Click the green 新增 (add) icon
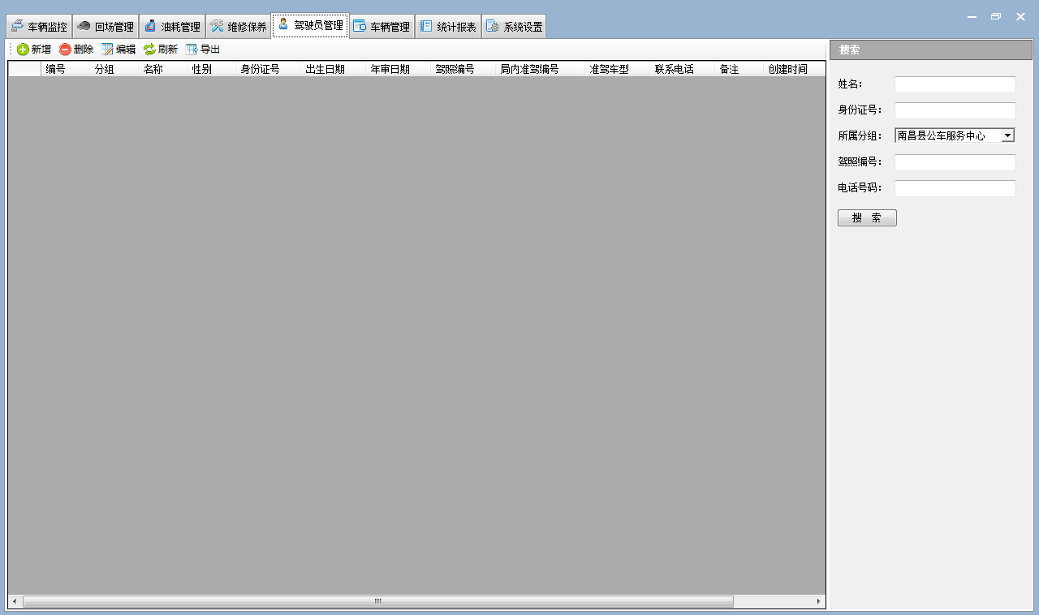The image size is (1039, 615). [x=23, y=49]
